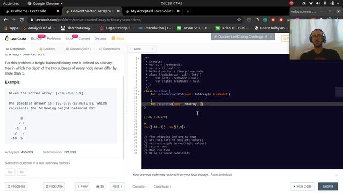The width and height of the screenshot is (343, 193).
Task: Reload the LeetCode page
Action: point(21,20)
